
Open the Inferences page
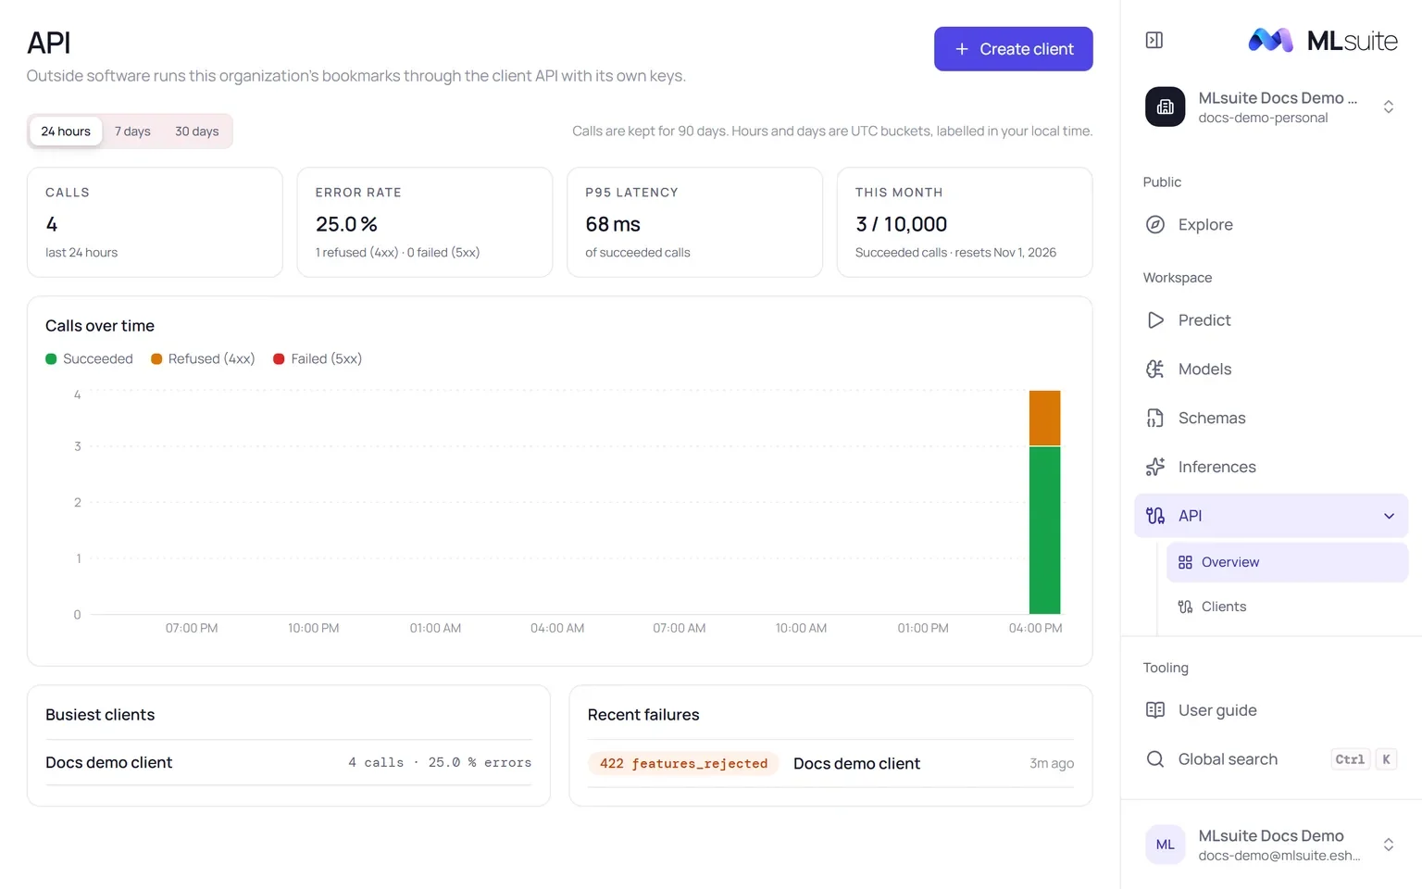click(1271, 467)
